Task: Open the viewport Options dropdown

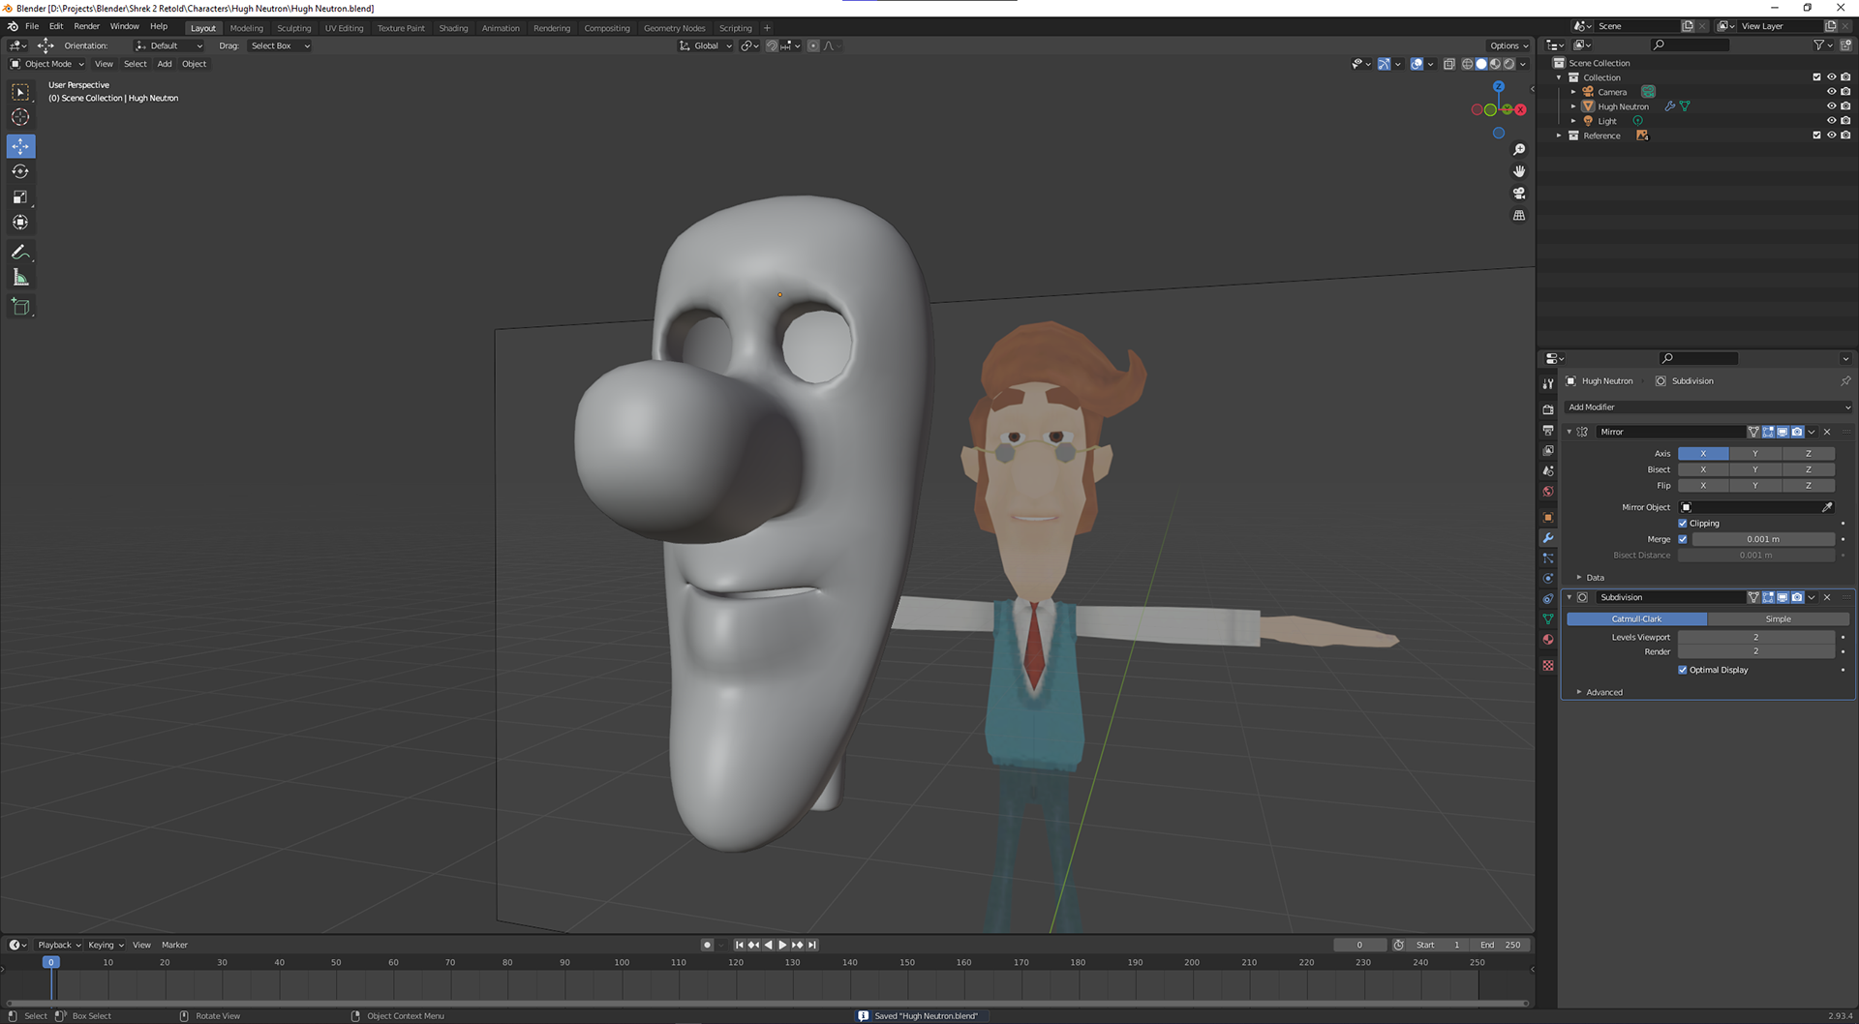Action: tap(1509, 45)
